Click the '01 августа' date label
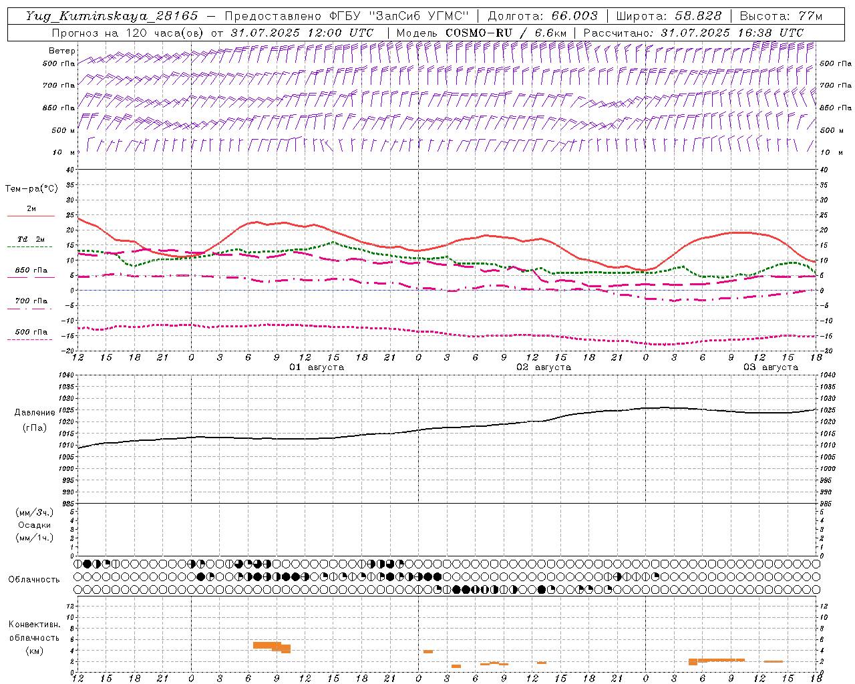 click(x=317, y=367)
